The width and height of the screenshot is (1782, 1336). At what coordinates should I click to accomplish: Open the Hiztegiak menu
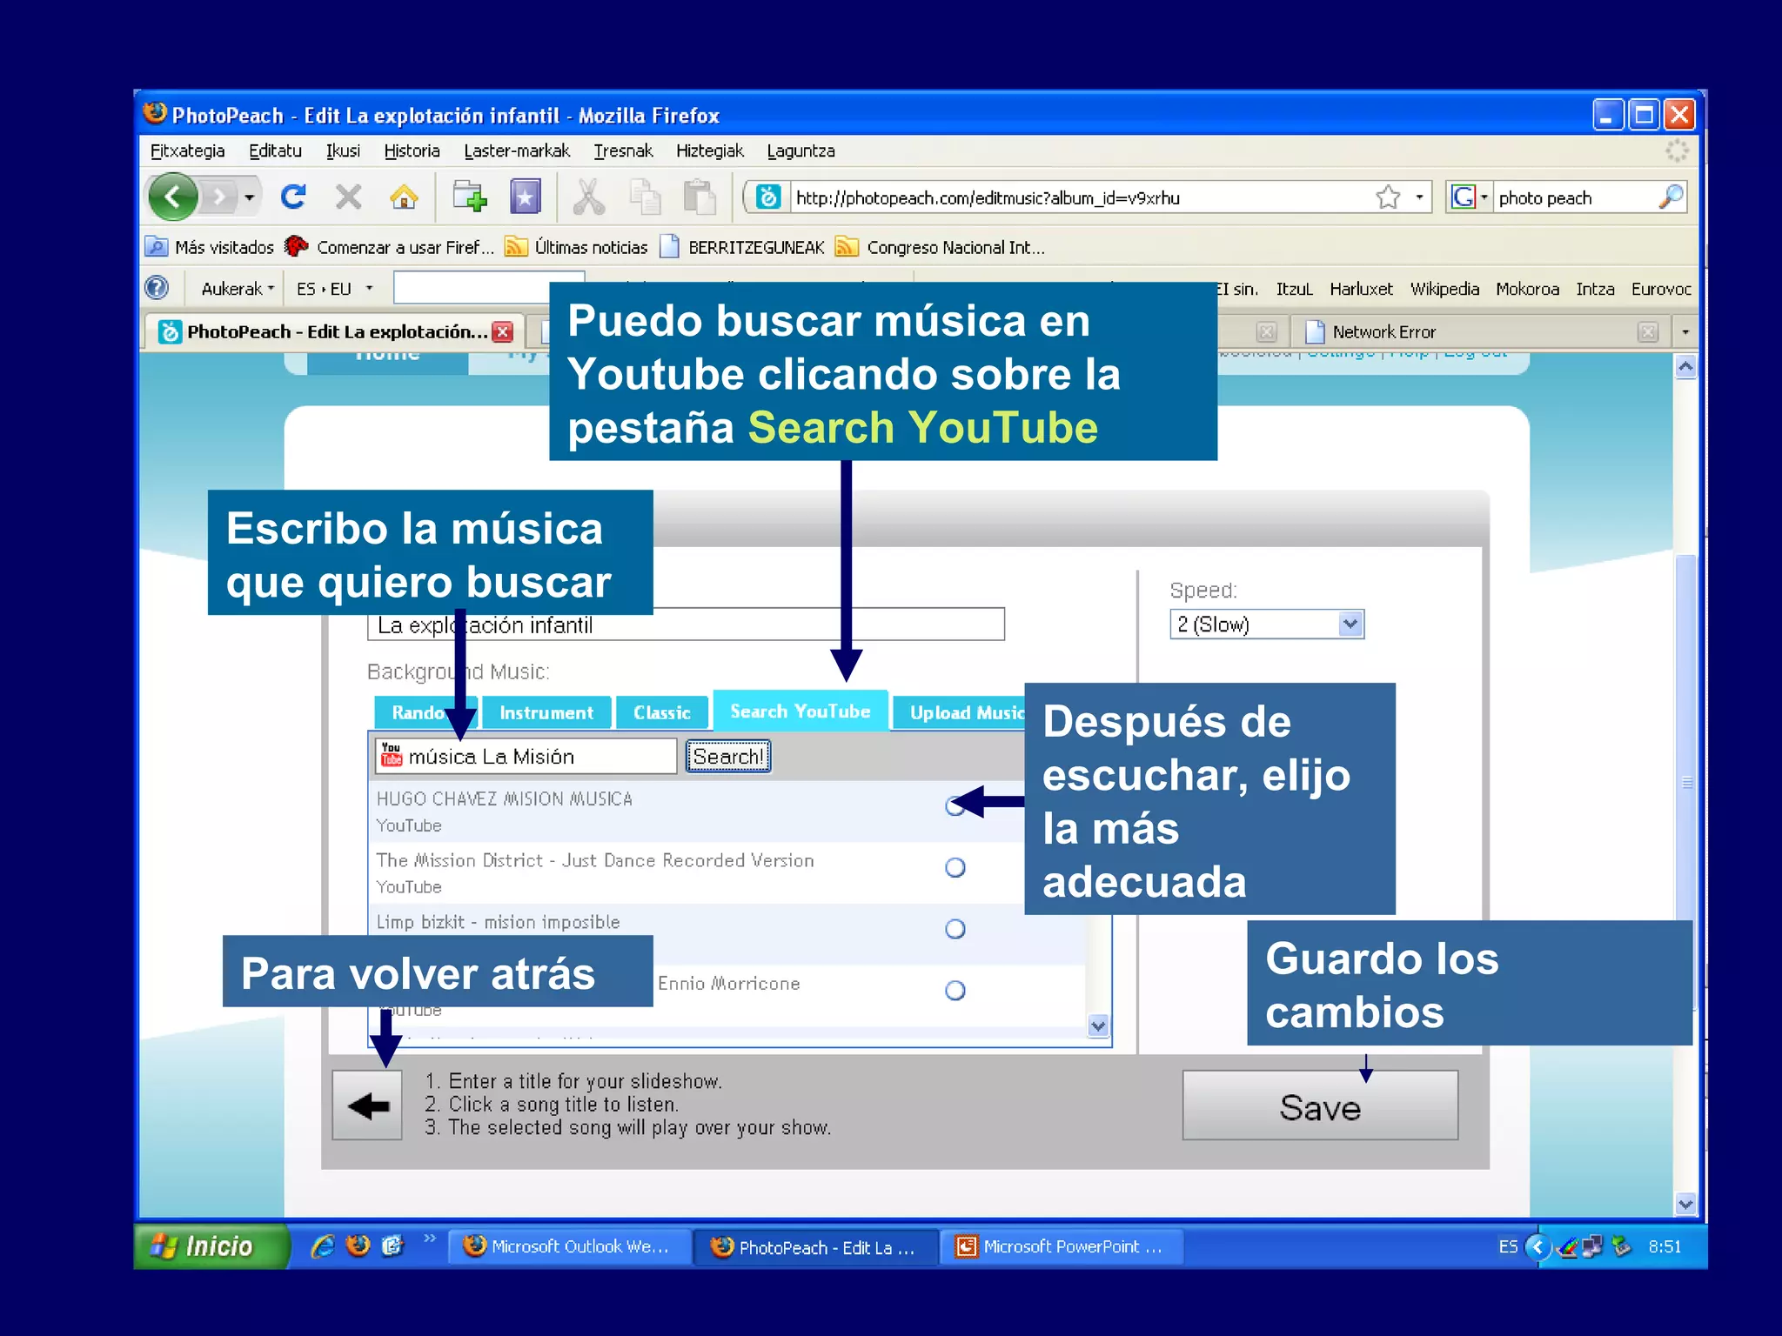coord(710,150)
